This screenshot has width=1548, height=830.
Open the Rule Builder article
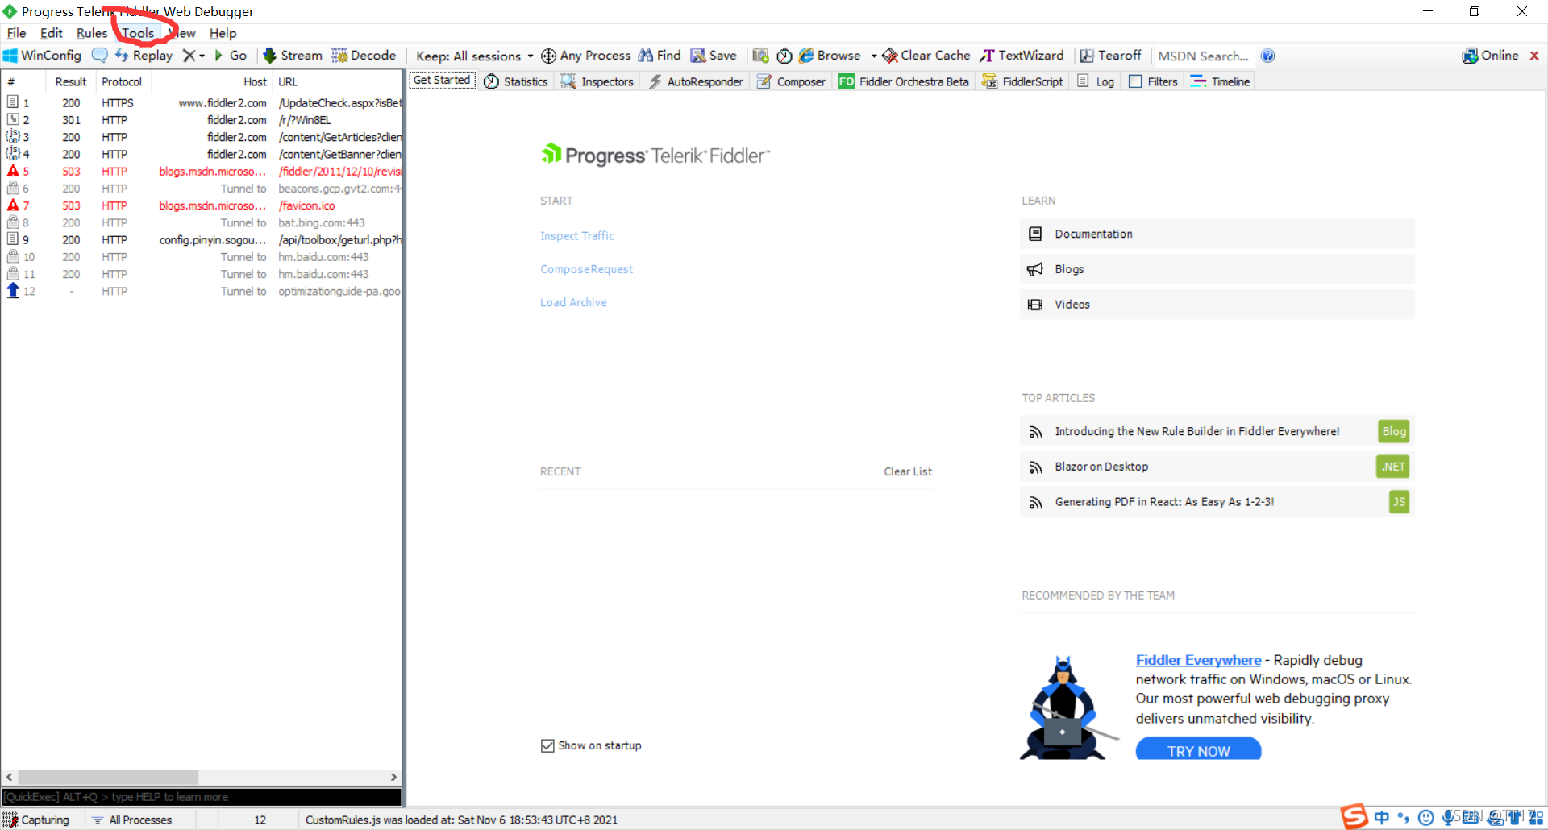[x=1217, y=431]
